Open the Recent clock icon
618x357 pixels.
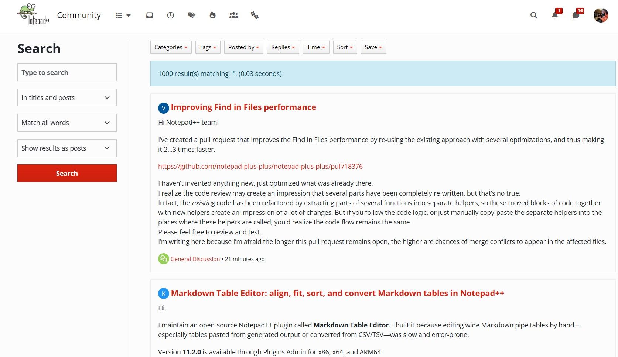coord(170,16)
